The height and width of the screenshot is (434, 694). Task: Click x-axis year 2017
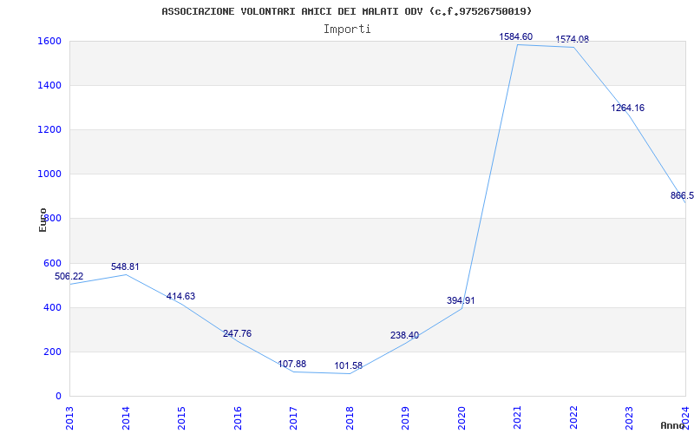[x=293, y=418]
